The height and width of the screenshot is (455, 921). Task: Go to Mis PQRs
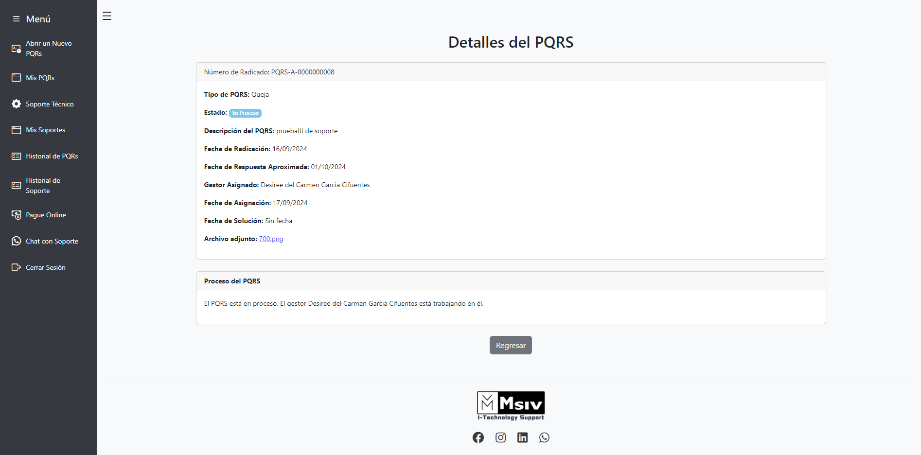[x=40, y=78]
